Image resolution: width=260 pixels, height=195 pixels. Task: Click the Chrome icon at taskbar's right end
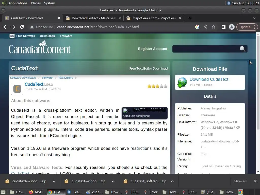241,192
